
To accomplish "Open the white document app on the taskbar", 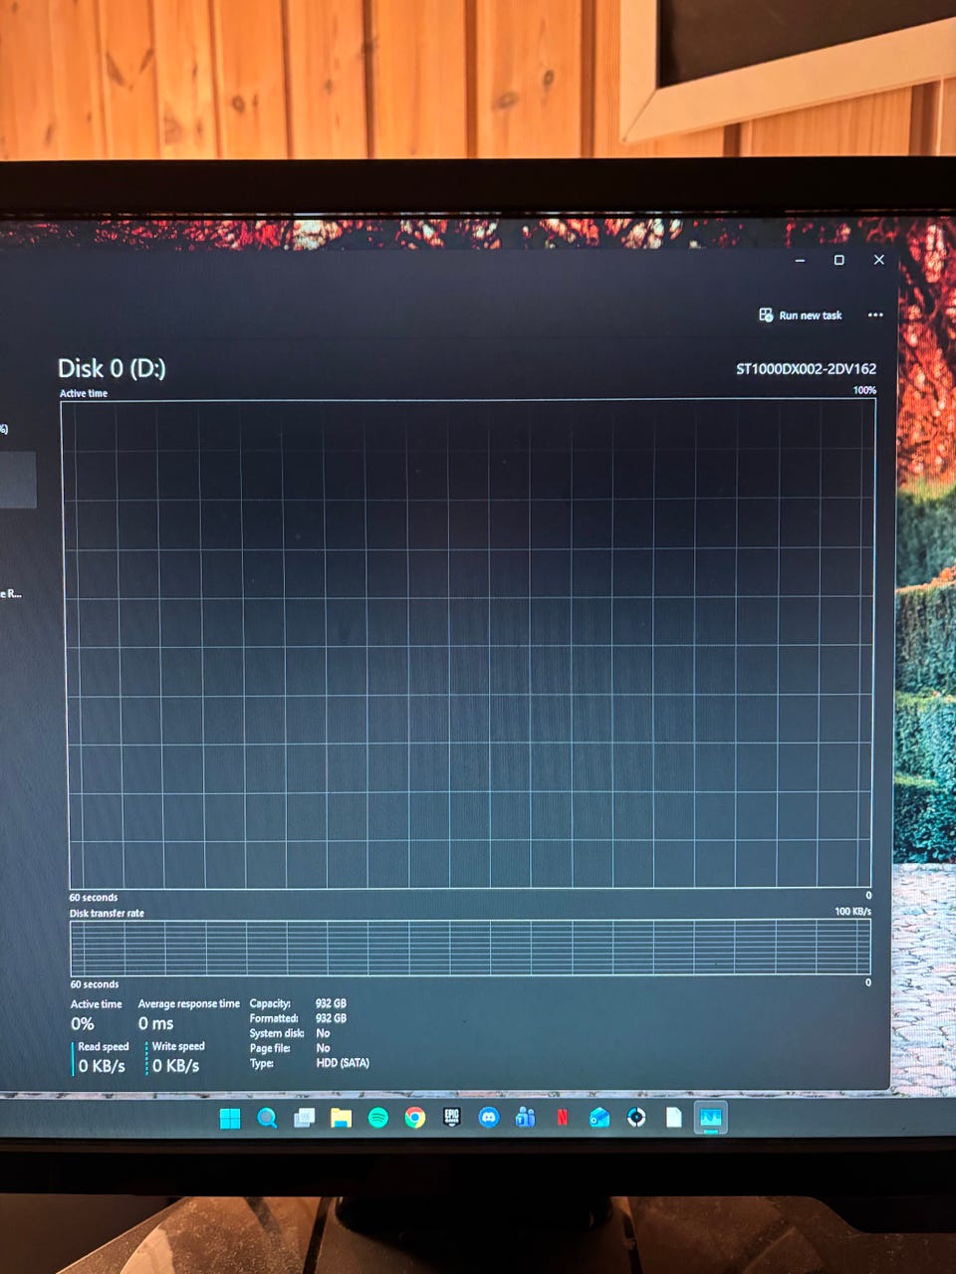I will pos(674,1118).
